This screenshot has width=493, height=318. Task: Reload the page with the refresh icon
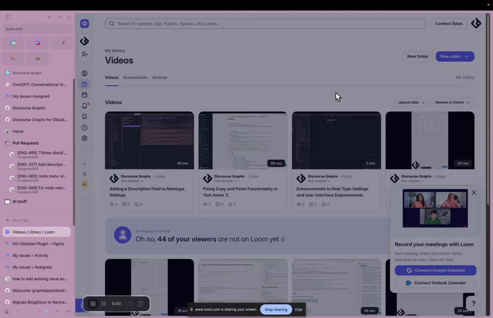(x=69, y=17)
